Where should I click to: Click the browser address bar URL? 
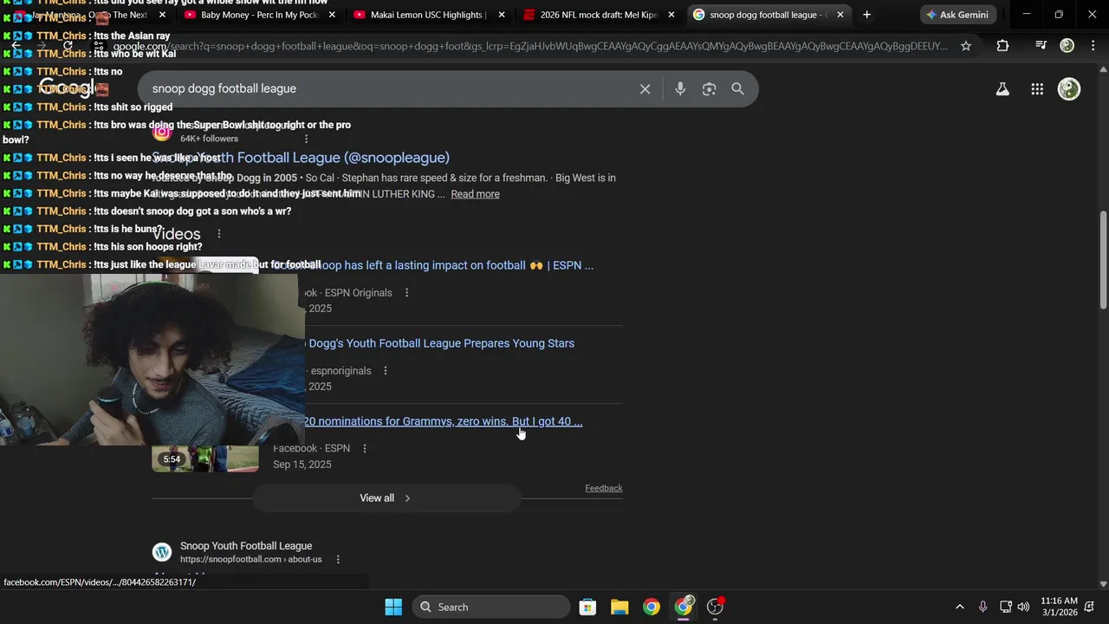click(530, 46)
